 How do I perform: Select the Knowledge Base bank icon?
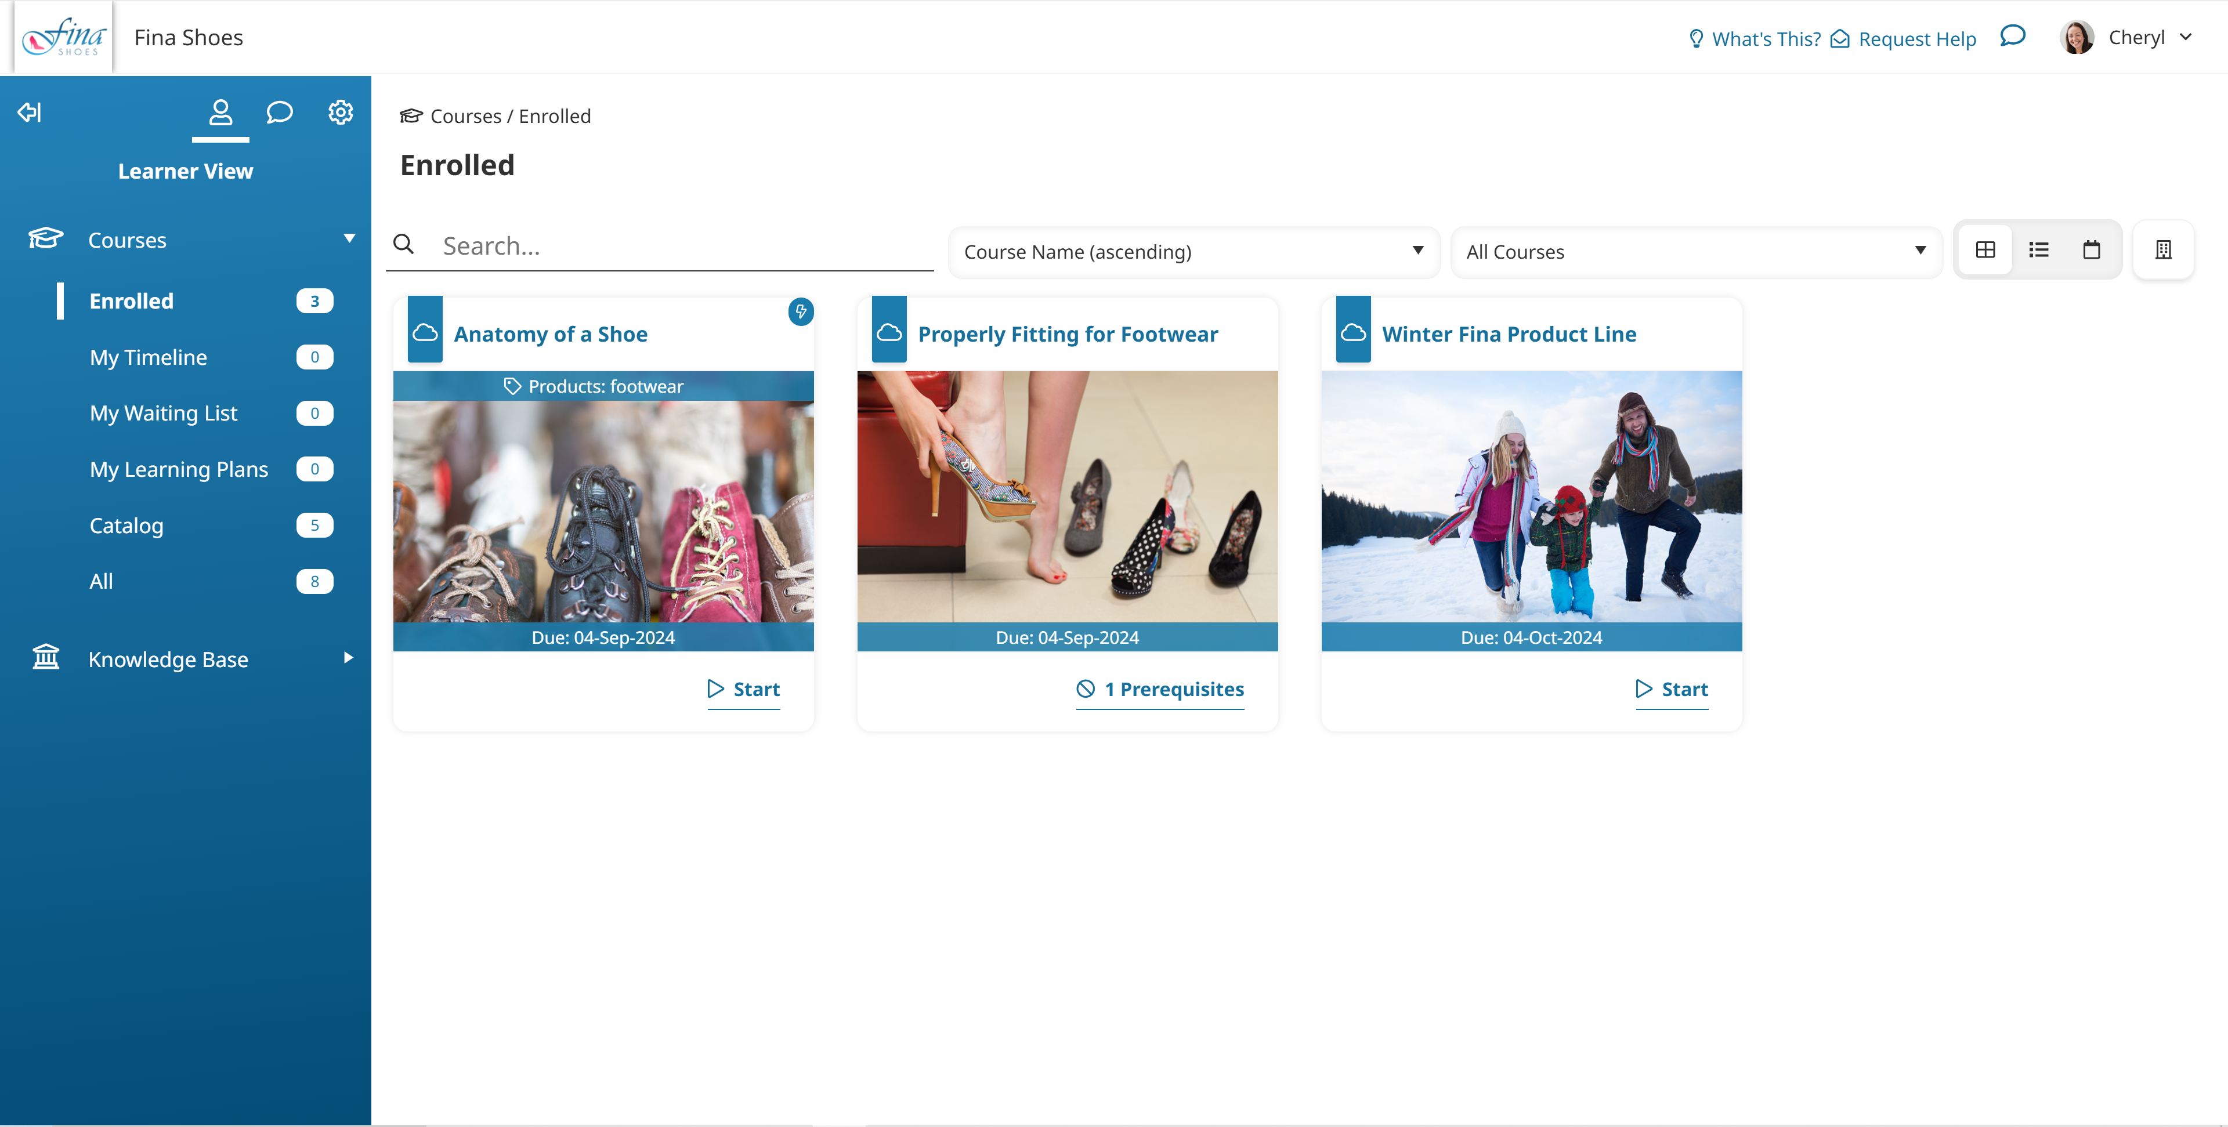(x=45, y=657)
